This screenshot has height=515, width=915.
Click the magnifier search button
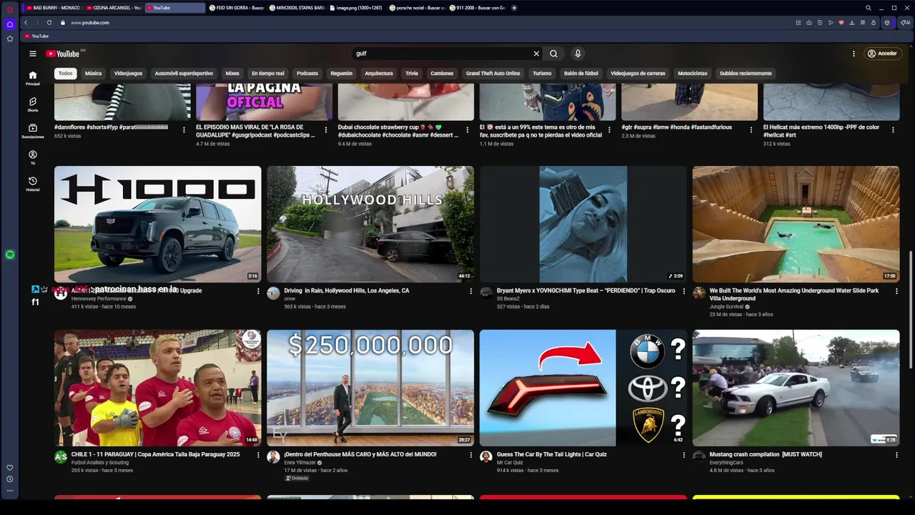[x=553, y=54]
